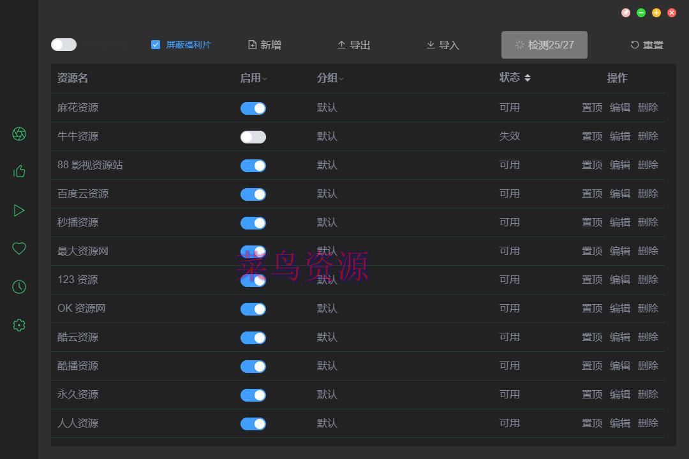Select the aperture logo icon in sidebar

pyautogui.click(x=19, y=134)
